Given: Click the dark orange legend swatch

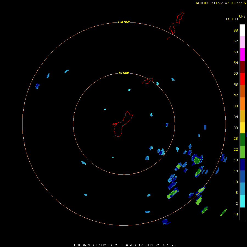Looking at the screenshot, I should (242, 91).
